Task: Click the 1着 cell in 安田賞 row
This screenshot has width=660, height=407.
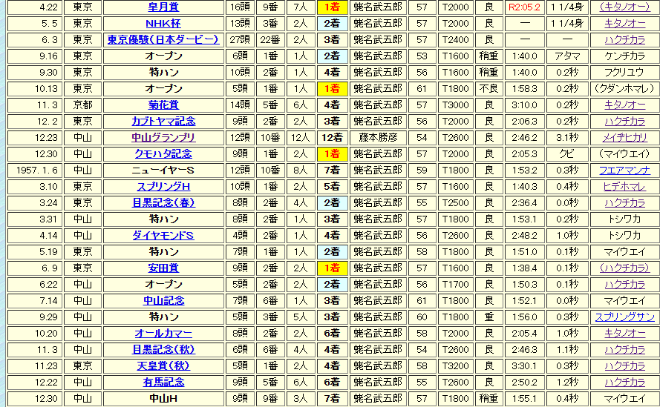Action: pyautogui.click(x=332, y=268)
